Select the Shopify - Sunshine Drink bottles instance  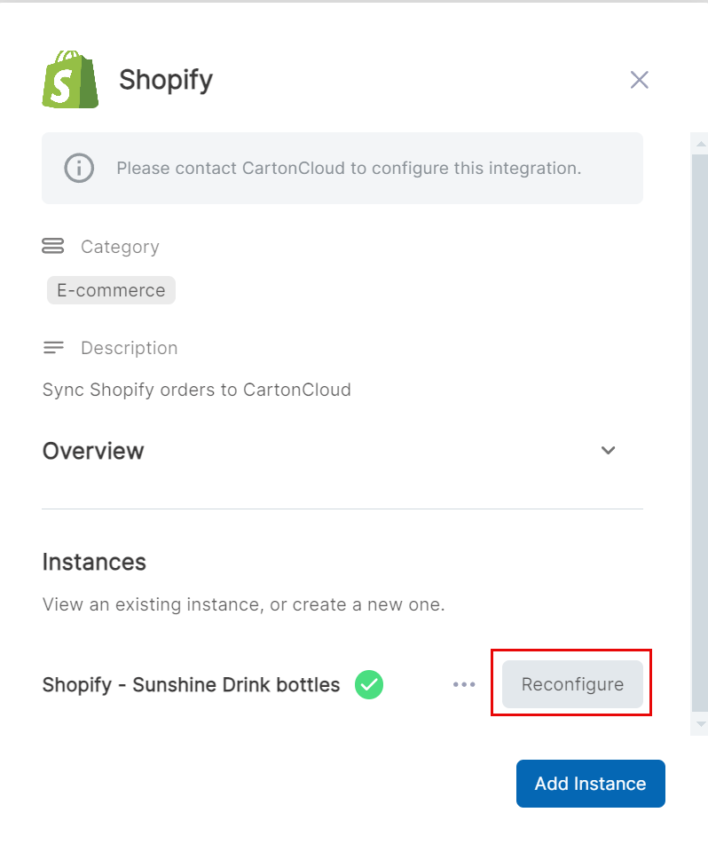(190, 684)
